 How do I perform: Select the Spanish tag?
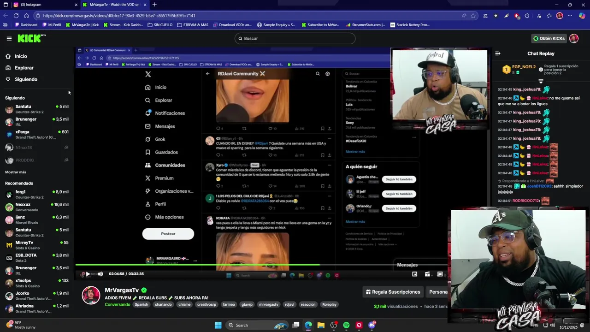142,304
